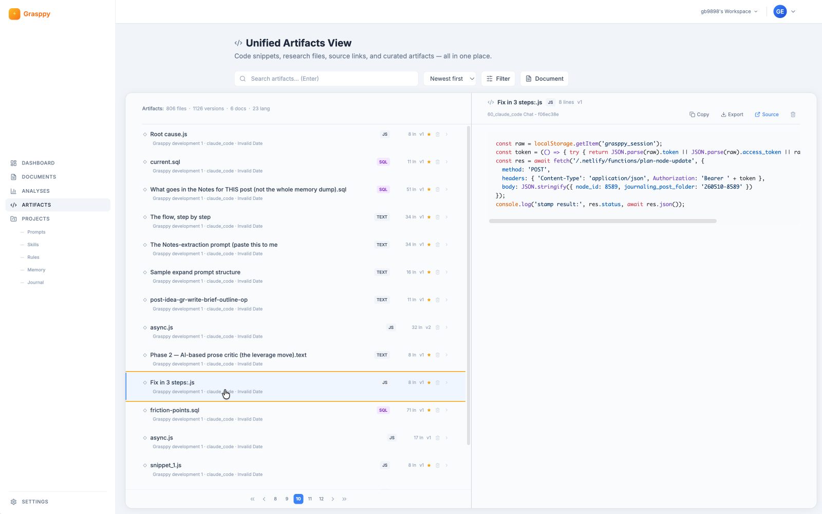Click the diamond icon beside Root cause.js
This screenshot has height=514, width=822.
tap(145, 134)
